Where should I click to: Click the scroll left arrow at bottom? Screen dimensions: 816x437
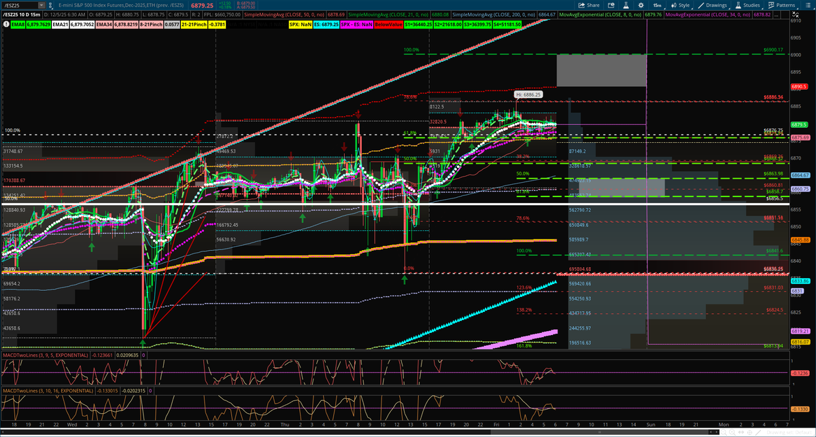[711, 432]
